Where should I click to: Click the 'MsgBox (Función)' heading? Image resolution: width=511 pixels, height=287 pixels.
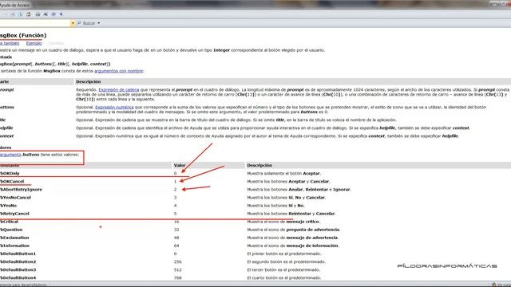click(23, 35)
